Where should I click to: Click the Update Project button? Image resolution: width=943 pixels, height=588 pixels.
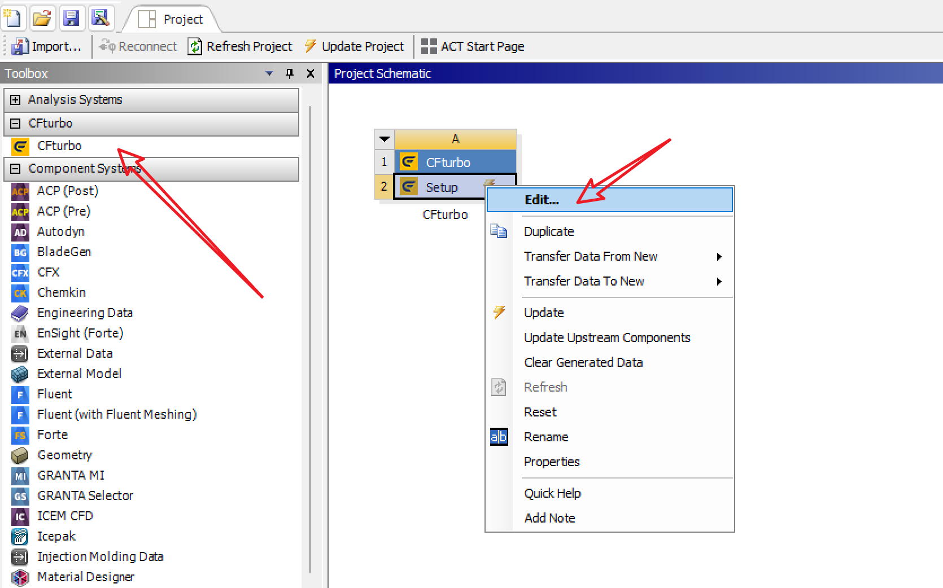pyautogui.click(x=355, y=46)
